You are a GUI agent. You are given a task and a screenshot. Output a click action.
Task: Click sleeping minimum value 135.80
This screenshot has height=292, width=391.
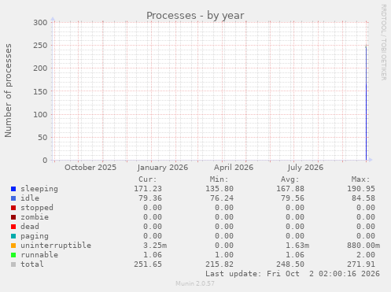click(x=219, y=189)
